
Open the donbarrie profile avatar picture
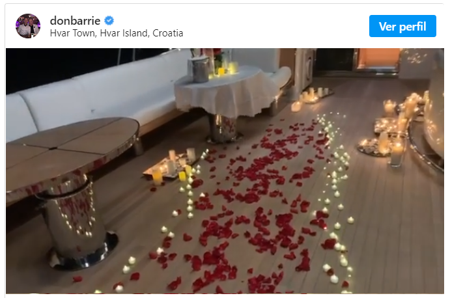pyautogui.click(x=28, y=26)
